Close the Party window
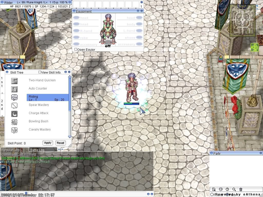This screenshot has width=263, height=197. tap(261, 153)
